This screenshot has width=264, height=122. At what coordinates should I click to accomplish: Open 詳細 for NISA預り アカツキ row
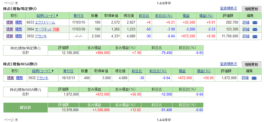[245, 78]
